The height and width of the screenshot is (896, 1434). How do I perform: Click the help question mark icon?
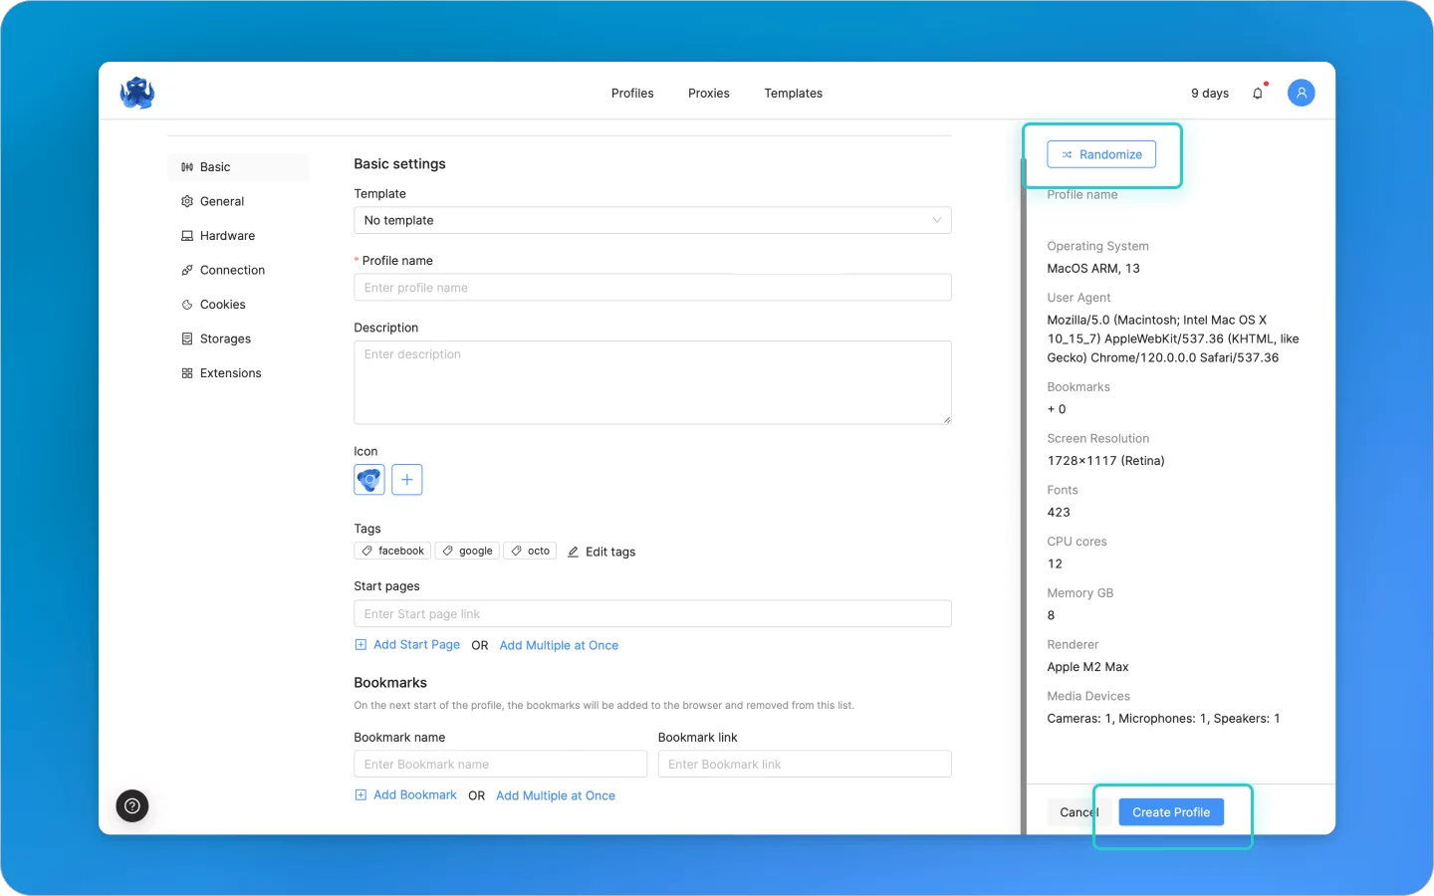[131, 806]
